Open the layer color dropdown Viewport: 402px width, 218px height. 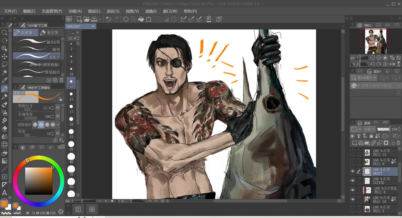pyautogui.click(x=356, y=129)
